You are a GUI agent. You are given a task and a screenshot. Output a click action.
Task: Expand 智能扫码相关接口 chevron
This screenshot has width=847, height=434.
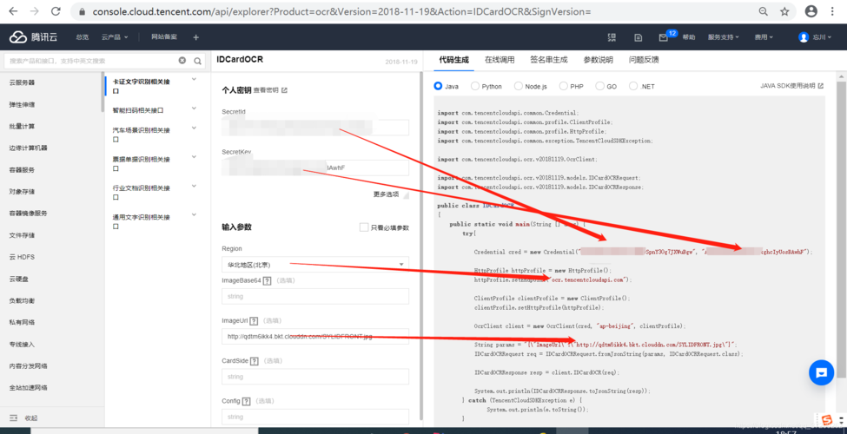[x=194, y=108]
